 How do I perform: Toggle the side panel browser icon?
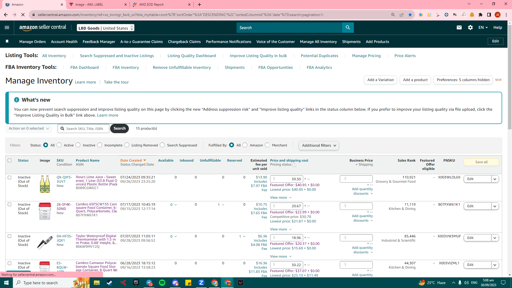coord(489,15)
